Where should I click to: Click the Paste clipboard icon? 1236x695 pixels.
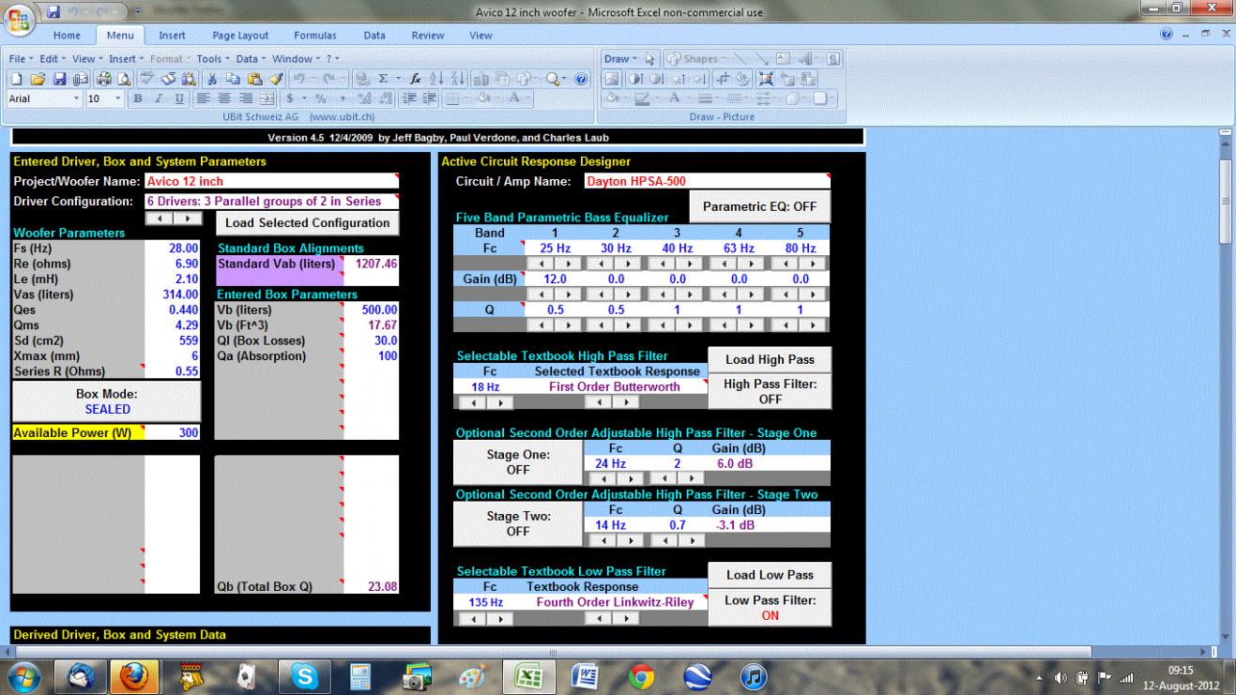[x=255, y=79]
